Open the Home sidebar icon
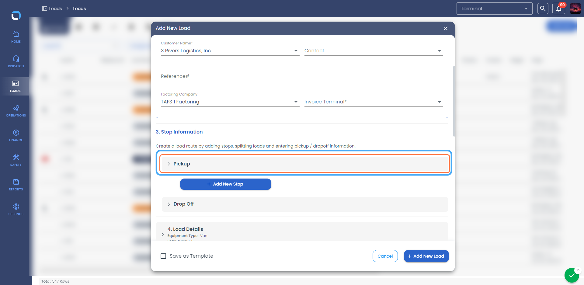The image size is (584, 285). 16,34
